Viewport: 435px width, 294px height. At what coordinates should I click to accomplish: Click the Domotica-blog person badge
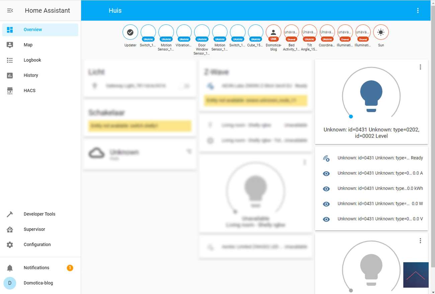click(x=273, y=33)
